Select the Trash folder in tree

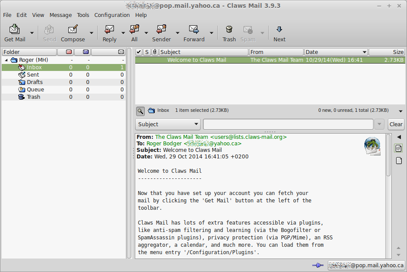63,97
